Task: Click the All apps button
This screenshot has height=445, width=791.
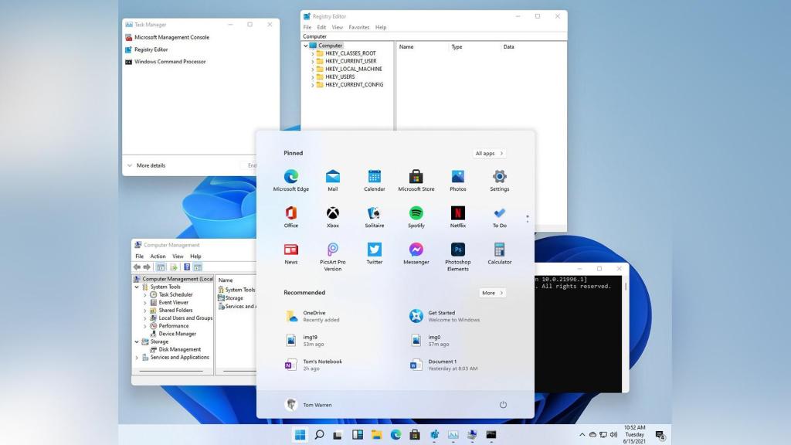Action: click(x=489, y=153)
